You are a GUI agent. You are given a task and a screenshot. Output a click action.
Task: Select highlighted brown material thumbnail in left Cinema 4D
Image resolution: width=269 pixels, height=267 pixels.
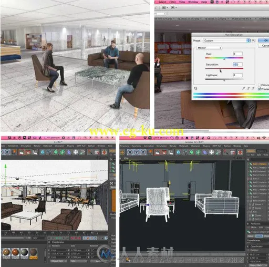click(x=33, y=253)
